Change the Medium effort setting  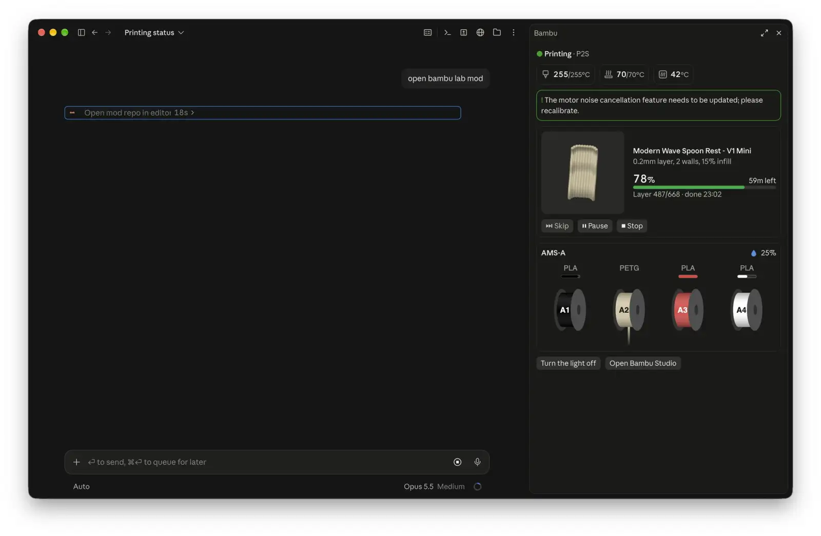[451, 487]
